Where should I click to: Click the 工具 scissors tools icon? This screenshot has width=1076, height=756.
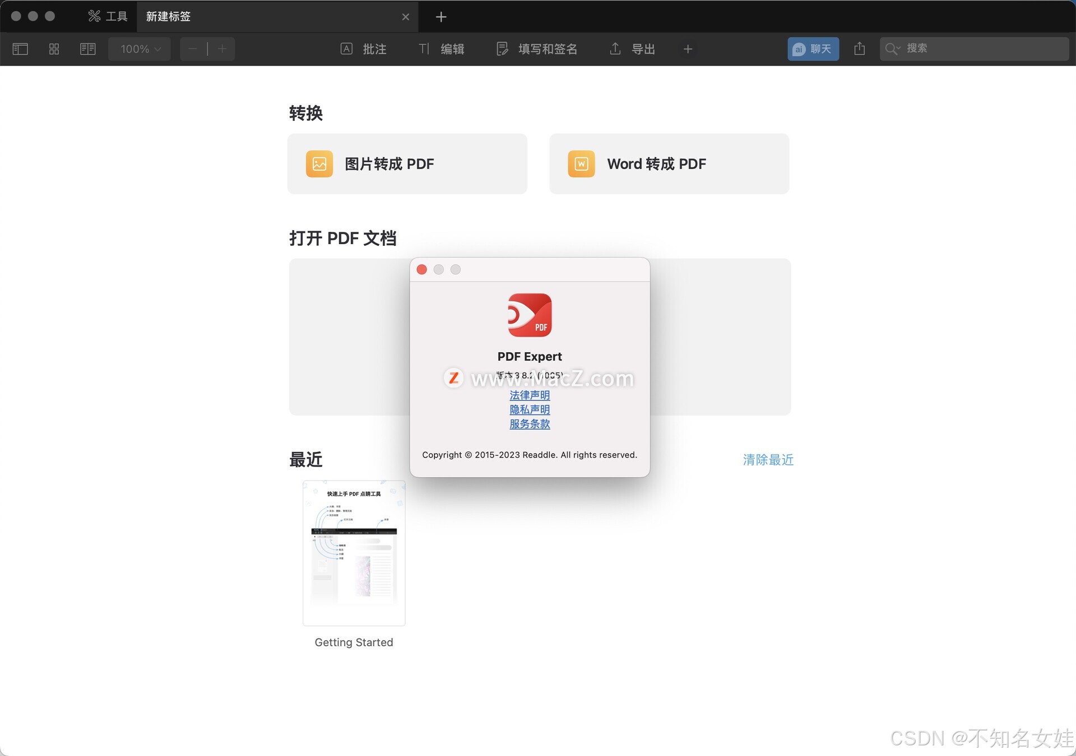[94, 16]
